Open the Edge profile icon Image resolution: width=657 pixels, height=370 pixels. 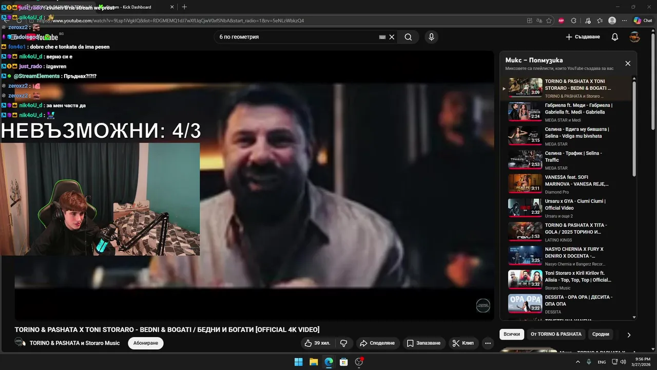(612, 21)
